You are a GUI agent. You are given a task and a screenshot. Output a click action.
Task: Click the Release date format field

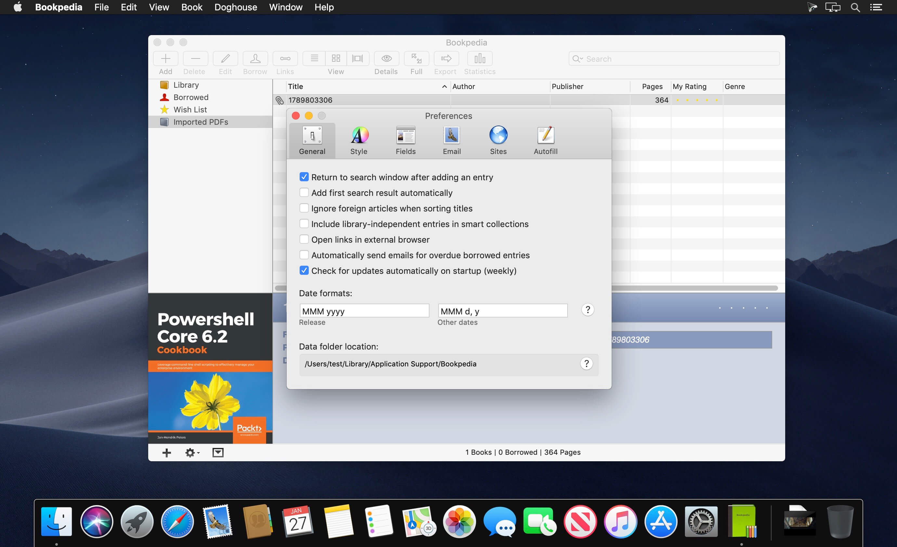click(364, 311)
